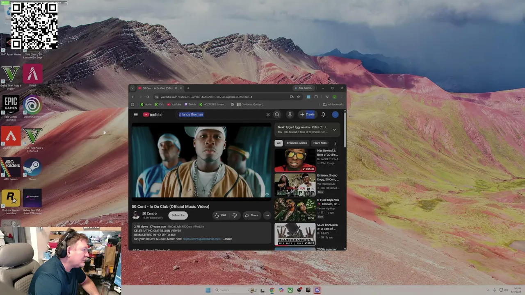Clear the YouTube search box text
This screenshot has width=525, height=295.
coord(268,115)
